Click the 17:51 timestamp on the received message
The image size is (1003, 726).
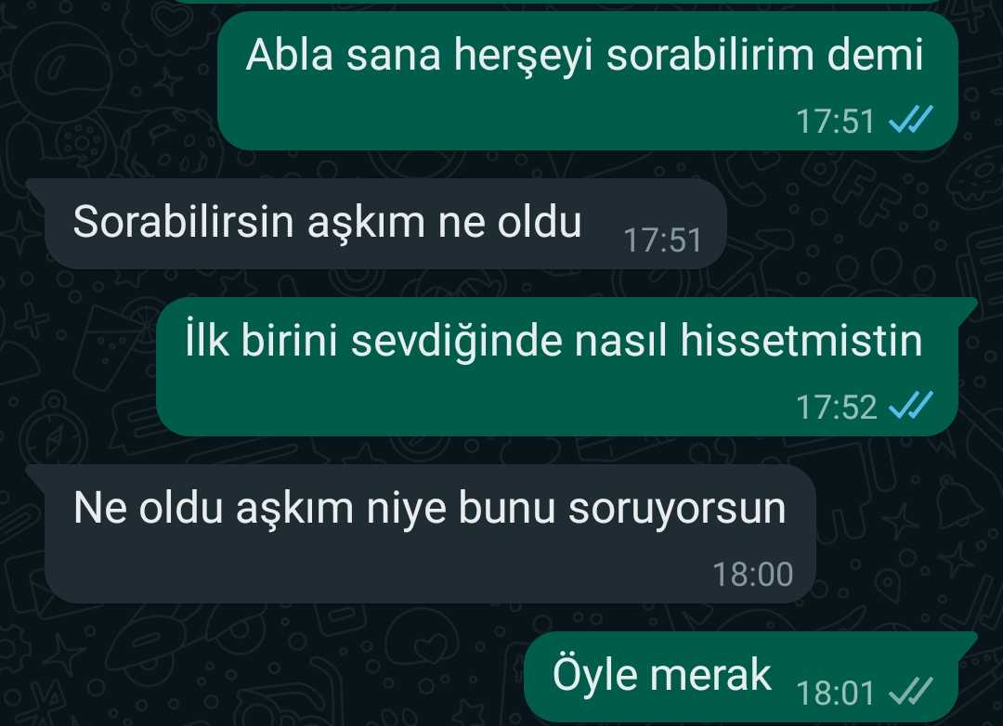click(x=663, y=240)
